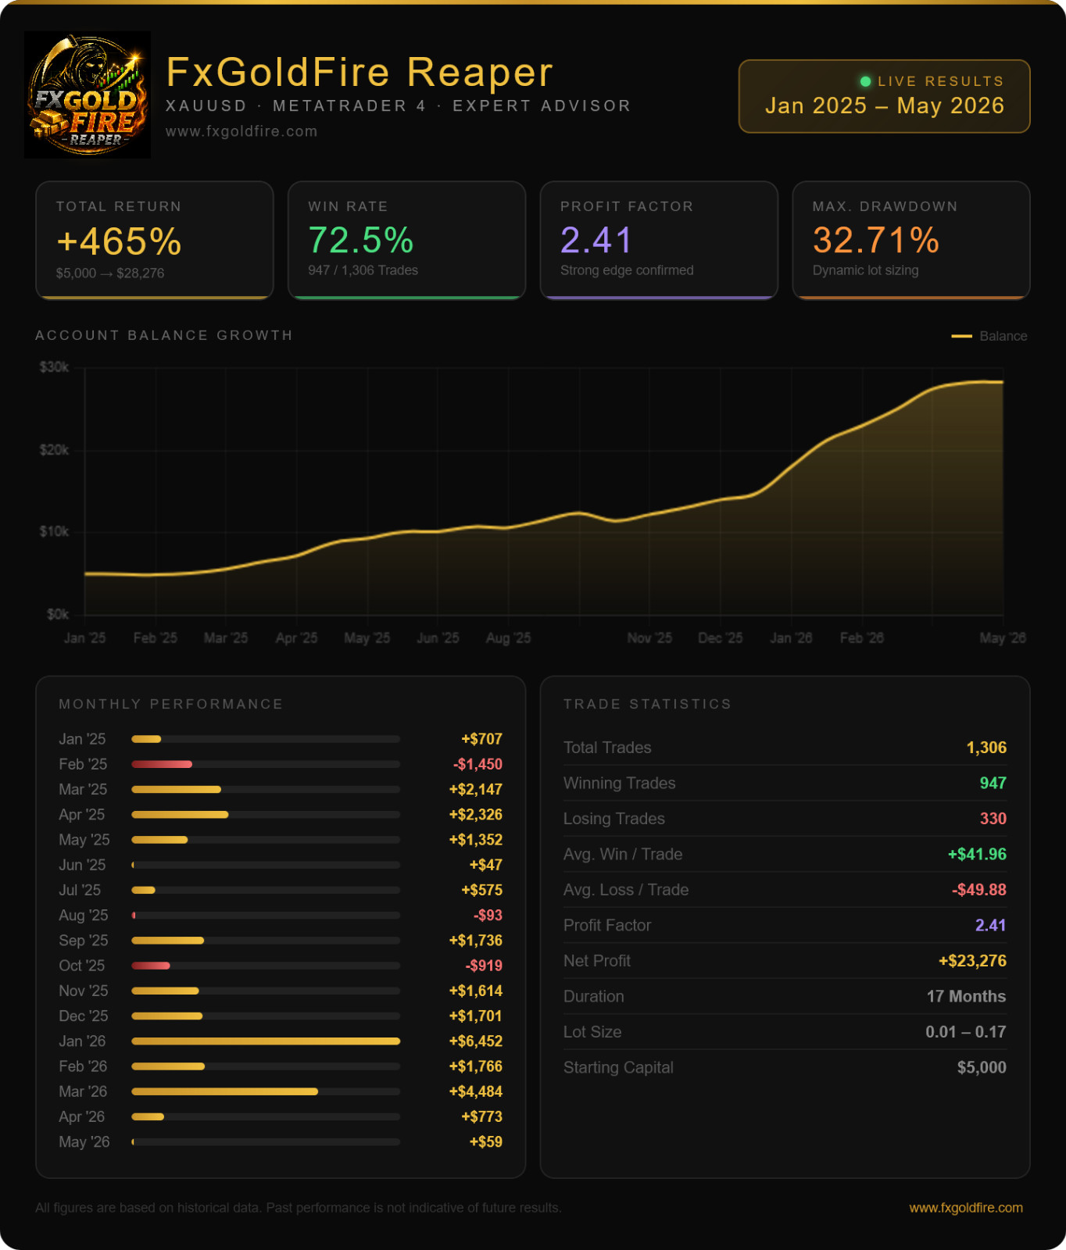Click the '$5,000 → $28,276' text

110,273
